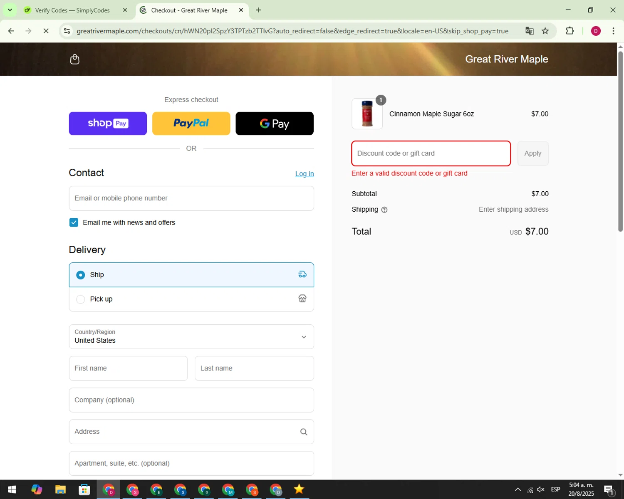
Task: Click the 'Enter shipping address' text
Action: click(513, 210)
